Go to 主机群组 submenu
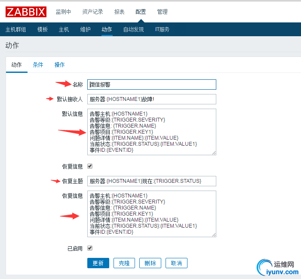Viewport: 301px width, 279px height. click(16, 29)
